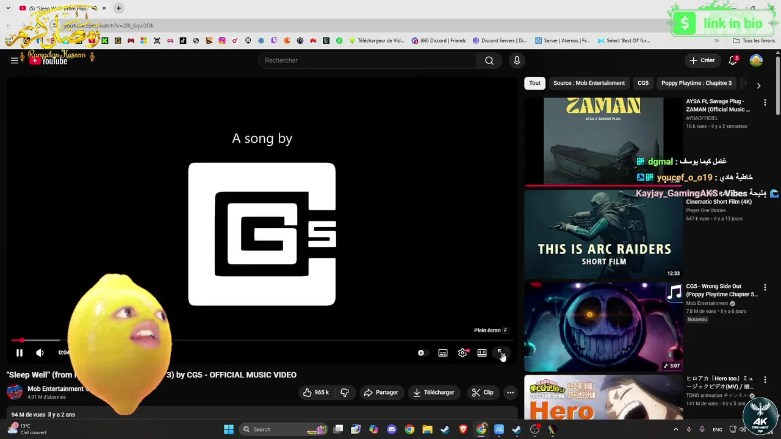781x439 pixels.
Task: Click the Télécharger download button
Action: [x=434, y=393]
